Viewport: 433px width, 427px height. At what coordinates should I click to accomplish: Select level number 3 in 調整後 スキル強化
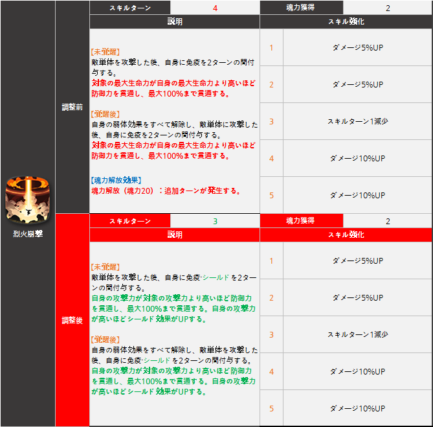(x=271, y=335)
